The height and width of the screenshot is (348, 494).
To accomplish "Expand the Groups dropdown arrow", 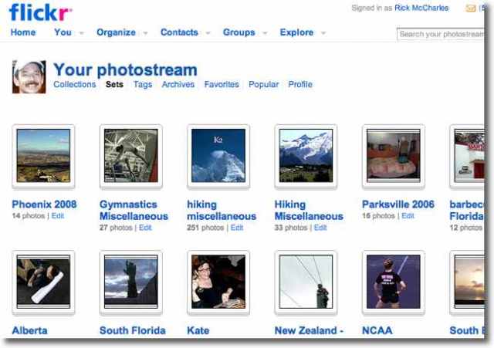I will pyautogui.click(x=265, y=32).
